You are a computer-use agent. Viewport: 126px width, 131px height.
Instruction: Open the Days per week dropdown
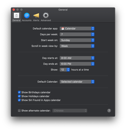pyautogui.click(x=77, y=34)
